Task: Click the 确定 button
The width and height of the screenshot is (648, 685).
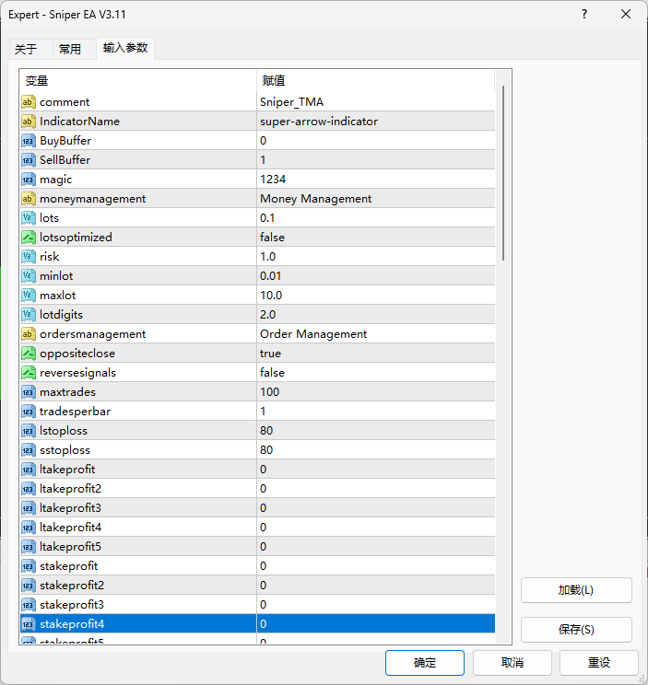Action: [x=425, y=663]
